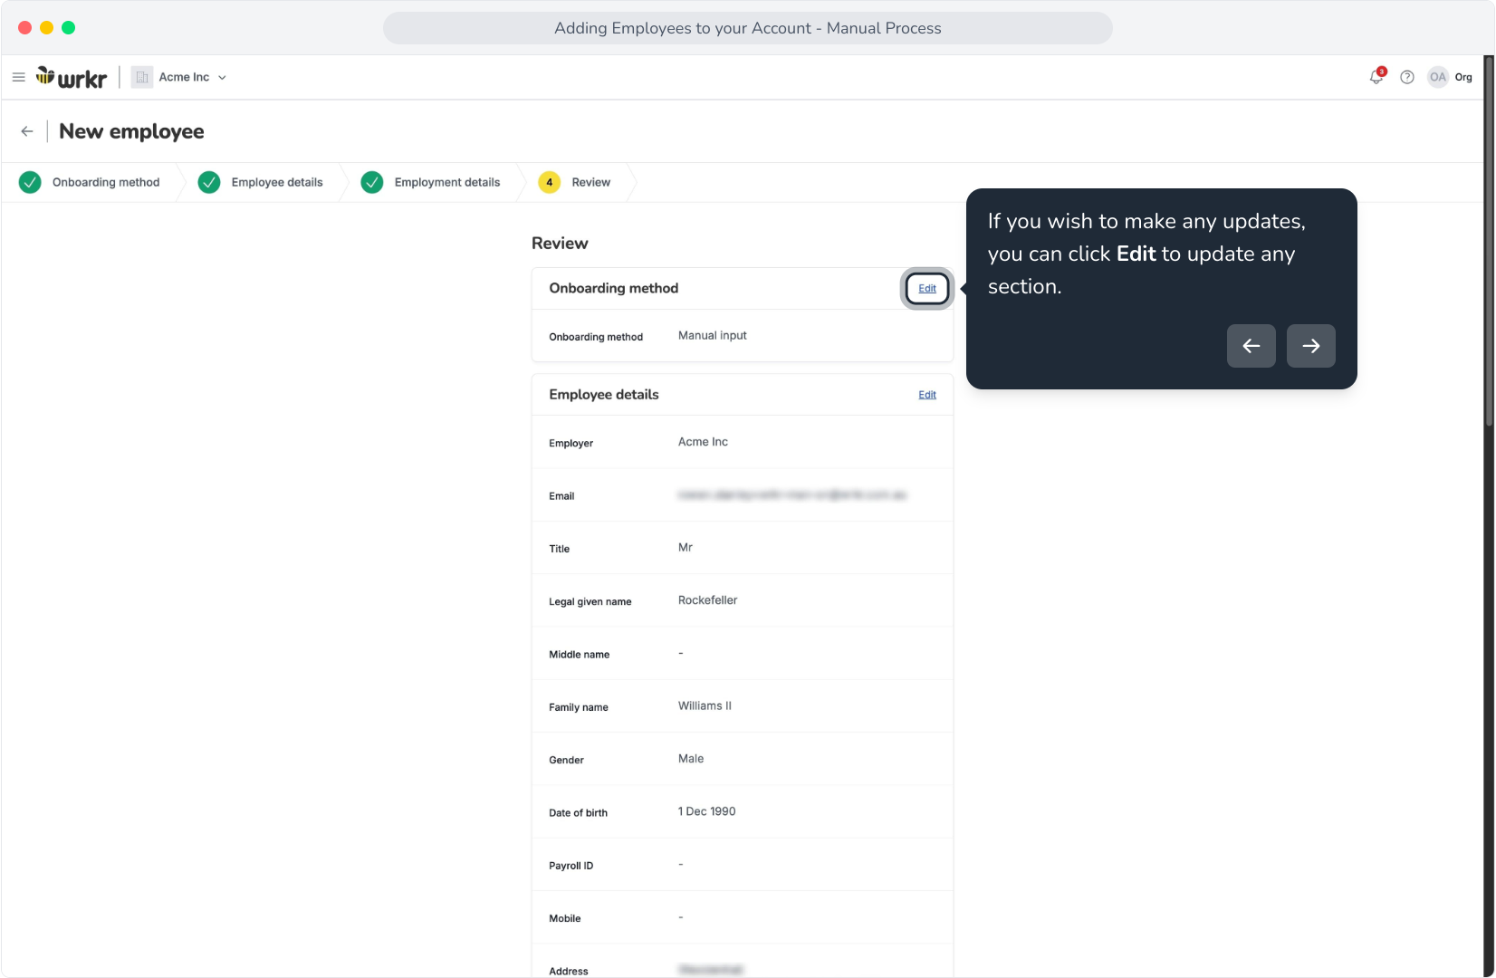
Task: Edit the Onboarding method section
Action: [927, 288]
